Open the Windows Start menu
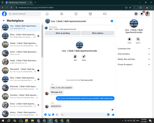 3,121
